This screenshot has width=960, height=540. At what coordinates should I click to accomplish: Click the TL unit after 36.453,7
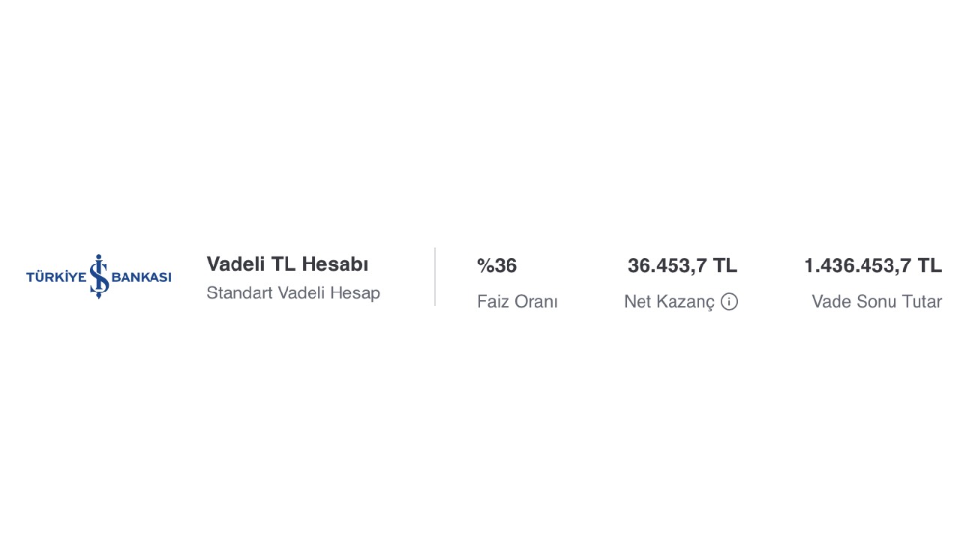click(x=725, y=265)
